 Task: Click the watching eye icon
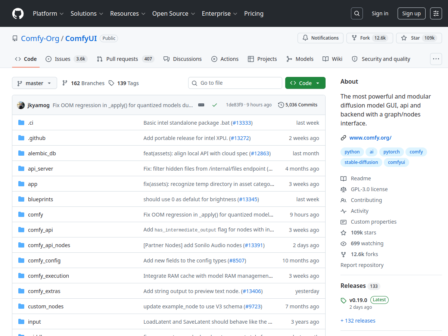(x=343, y=243)
